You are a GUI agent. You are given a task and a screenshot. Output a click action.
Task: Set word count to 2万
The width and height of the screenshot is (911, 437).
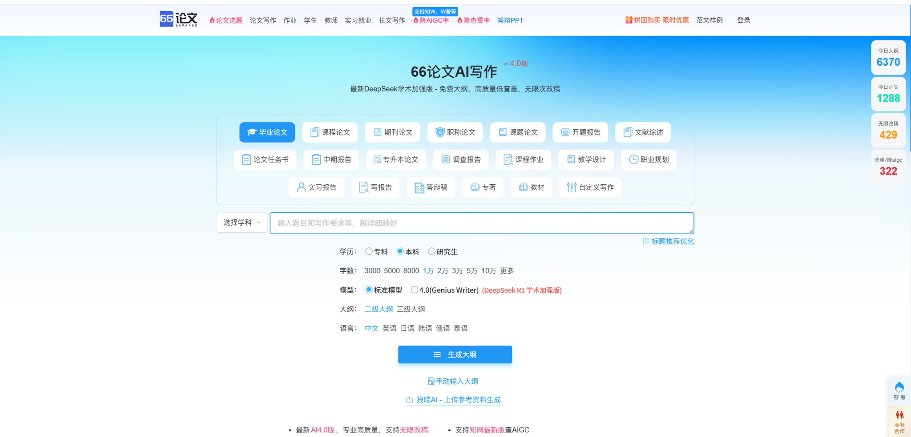coord(443,271)
